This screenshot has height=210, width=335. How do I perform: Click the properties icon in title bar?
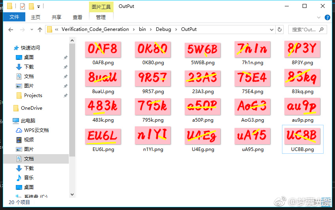(22, 6)
